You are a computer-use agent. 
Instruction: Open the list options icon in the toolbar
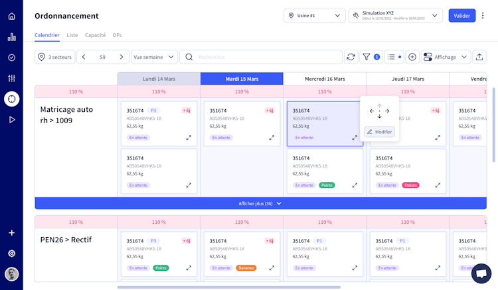pyautogui.click(x=394, y=57)
